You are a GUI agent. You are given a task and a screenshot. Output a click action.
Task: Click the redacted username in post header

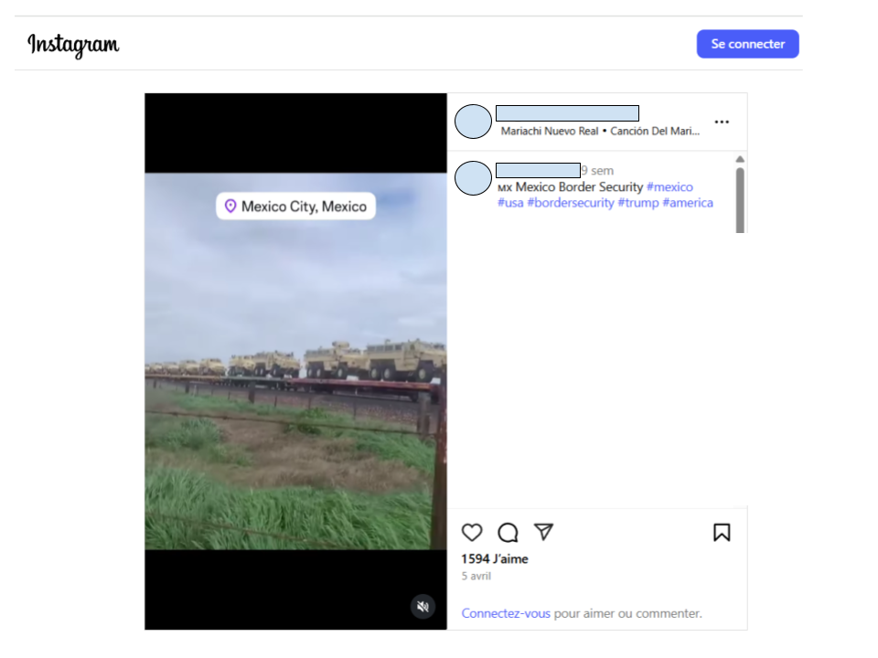click(567, 113)
